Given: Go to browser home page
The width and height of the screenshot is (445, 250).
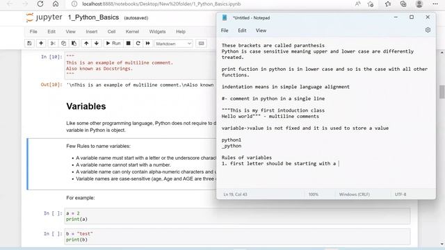Looking at the screenshot, I should (x=56, y=4).
